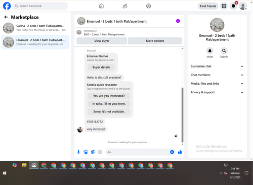Click the More options button
This screenshot has width=253, height=185.
(155, 41)
